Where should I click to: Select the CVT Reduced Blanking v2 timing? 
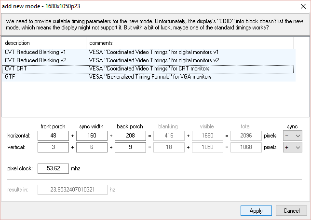point(36,60)
